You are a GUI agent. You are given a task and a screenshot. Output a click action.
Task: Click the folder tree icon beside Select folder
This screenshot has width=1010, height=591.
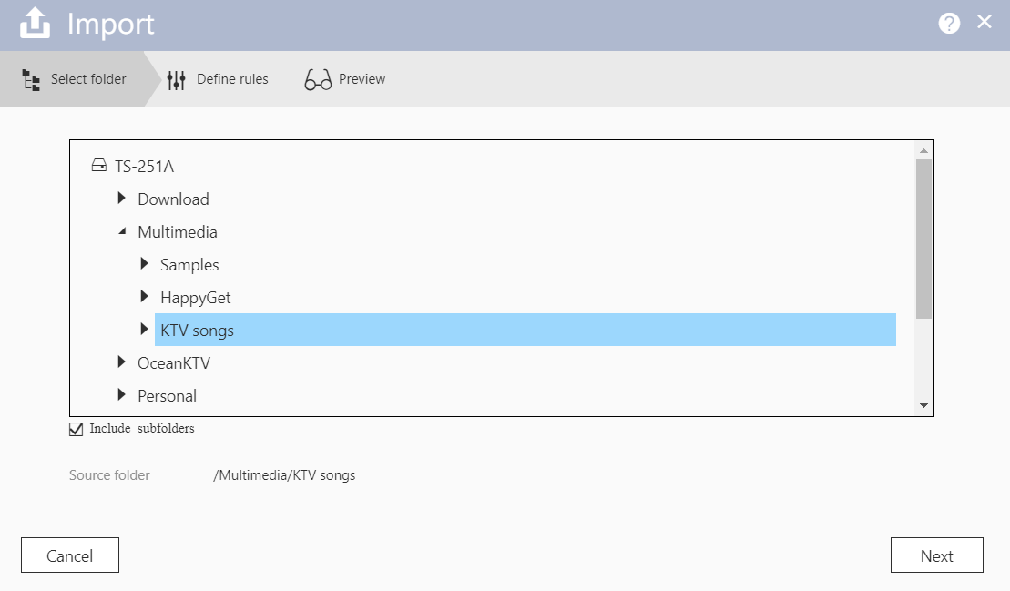(31, 80)
